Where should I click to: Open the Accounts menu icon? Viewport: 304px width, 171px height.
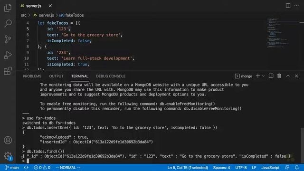[x=8, y=140]
